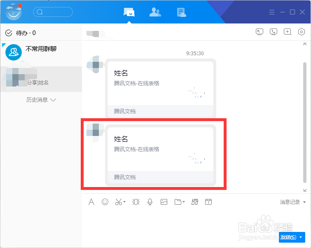Screen dimensions: 311x248
Task: Switch to the Contacts tab
Action: [x=155, y=12]
